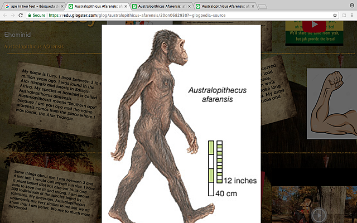
Task: Open the Chrome three-dot menu
Action: (x=352, y=15)
